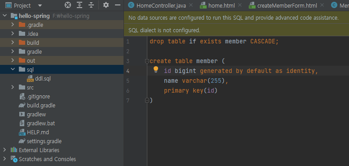Image resolution: width=349 pixels, height=166 pixels.
Task: Expand External Libraries node
Action: pos(4,150)
